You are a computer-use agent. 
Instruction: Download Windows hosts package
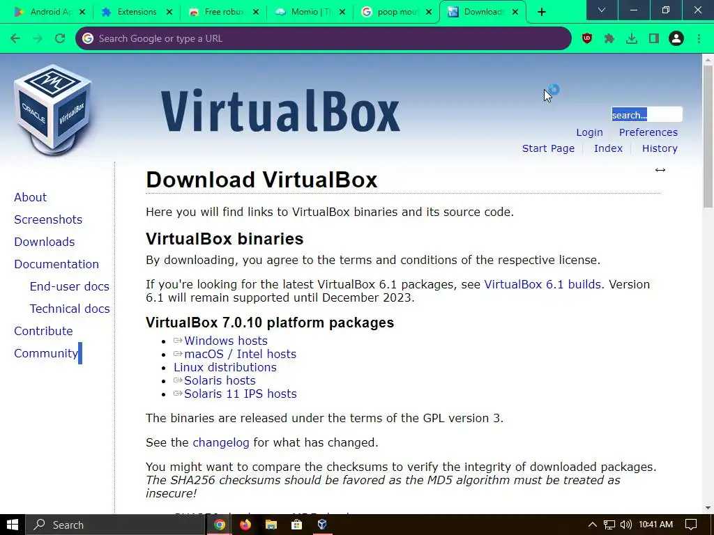tap(225, 341)
